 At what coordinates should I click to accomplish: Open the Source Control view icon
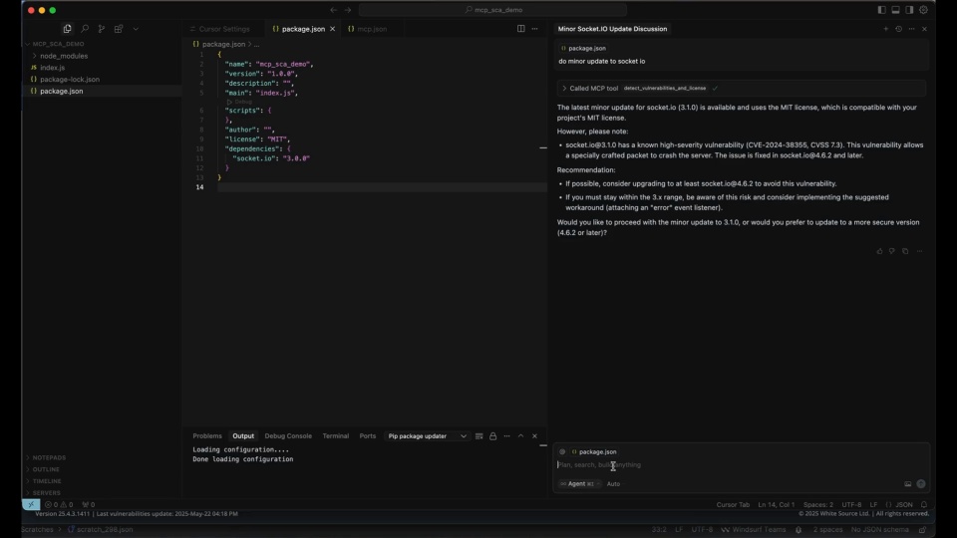point(102,29)
